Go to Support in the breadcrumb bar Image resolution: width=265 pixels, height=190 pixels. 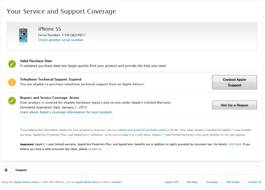pyautogui.click(x=21, y=169)
